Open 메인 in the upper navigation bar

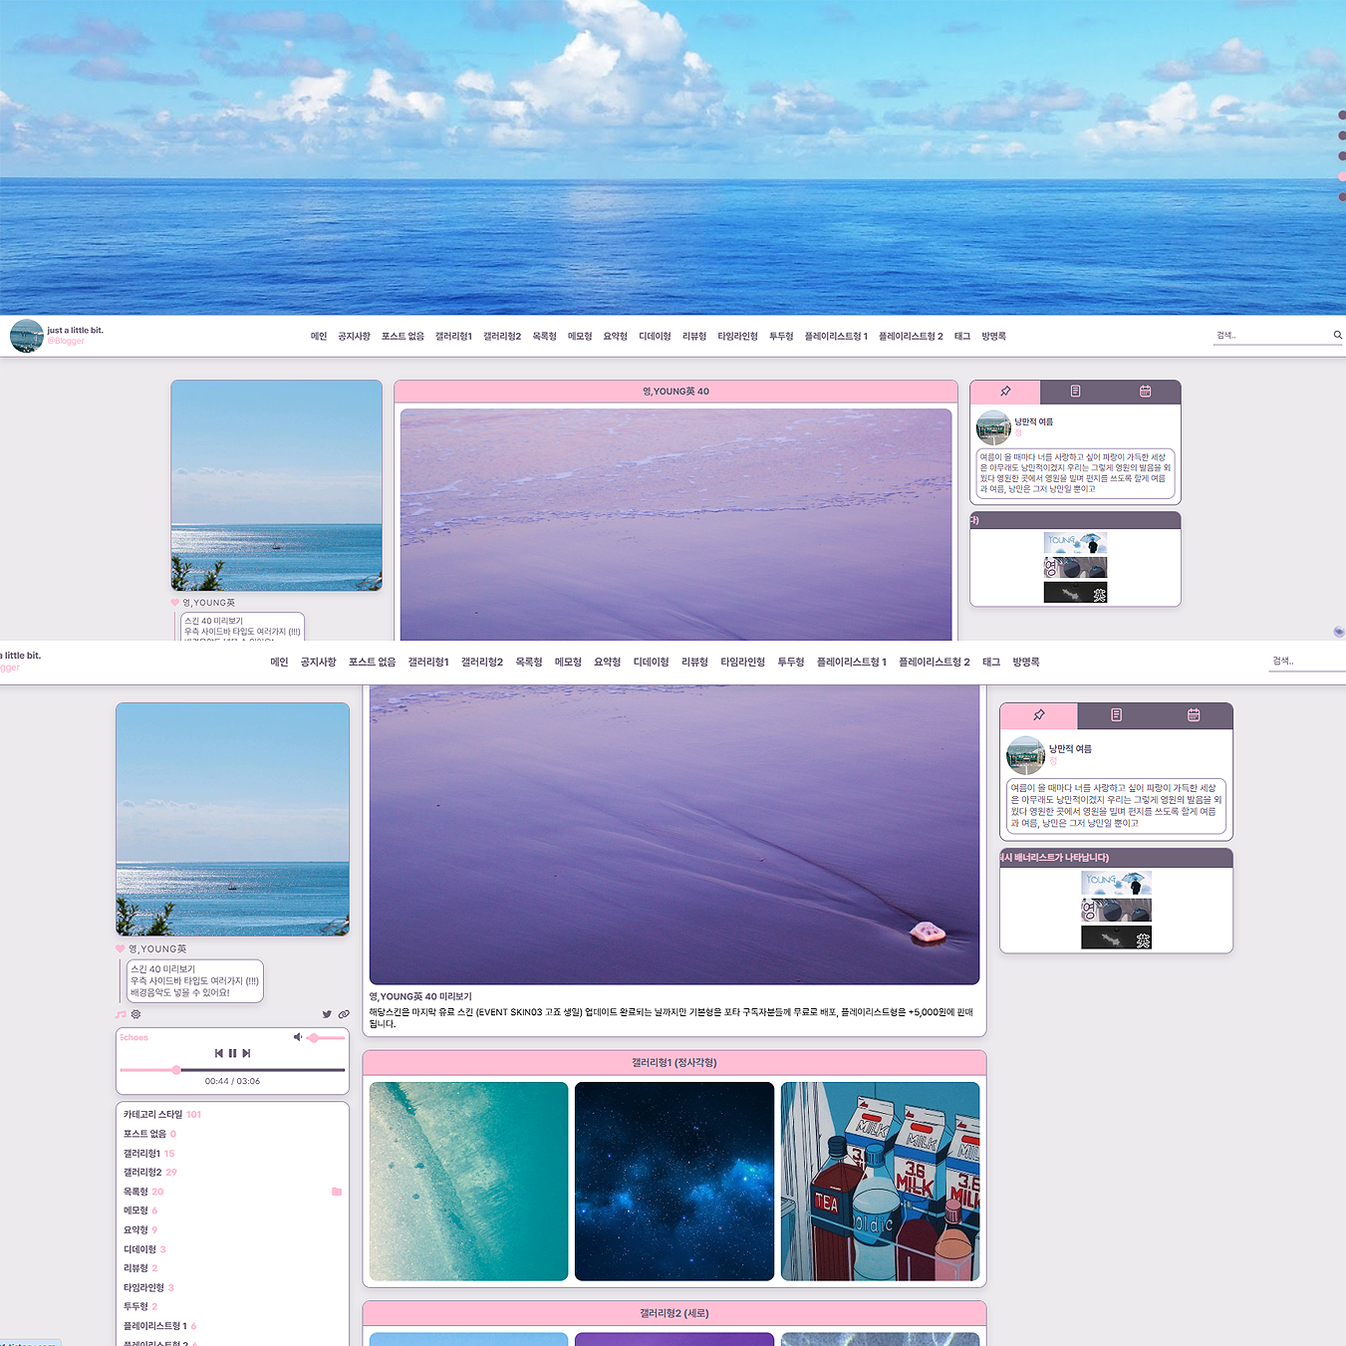[319, 337]
